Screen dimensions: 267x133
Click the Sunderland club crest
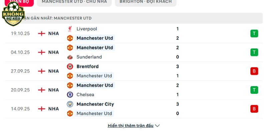(x=70, y=57)
